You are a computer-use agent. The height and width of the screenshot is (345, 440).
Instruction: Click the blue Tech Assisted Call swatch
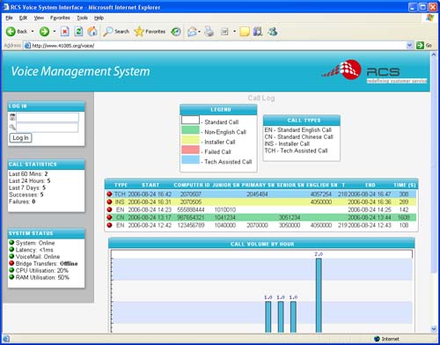click(x=190, y=159)
